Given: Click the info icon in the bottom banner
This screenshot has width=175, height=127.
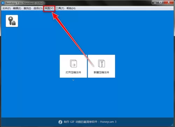Looking at the screenshot, I should 60,122.
